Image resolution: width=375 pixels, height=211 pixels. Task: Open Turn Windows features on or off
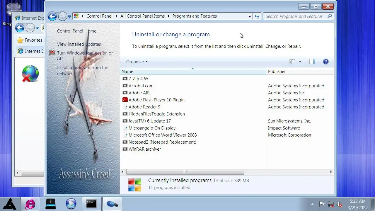(x=85, y=56)
